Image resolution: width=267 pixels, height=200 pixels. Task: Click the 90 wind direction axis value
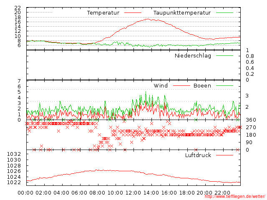[x=249, y=142]
